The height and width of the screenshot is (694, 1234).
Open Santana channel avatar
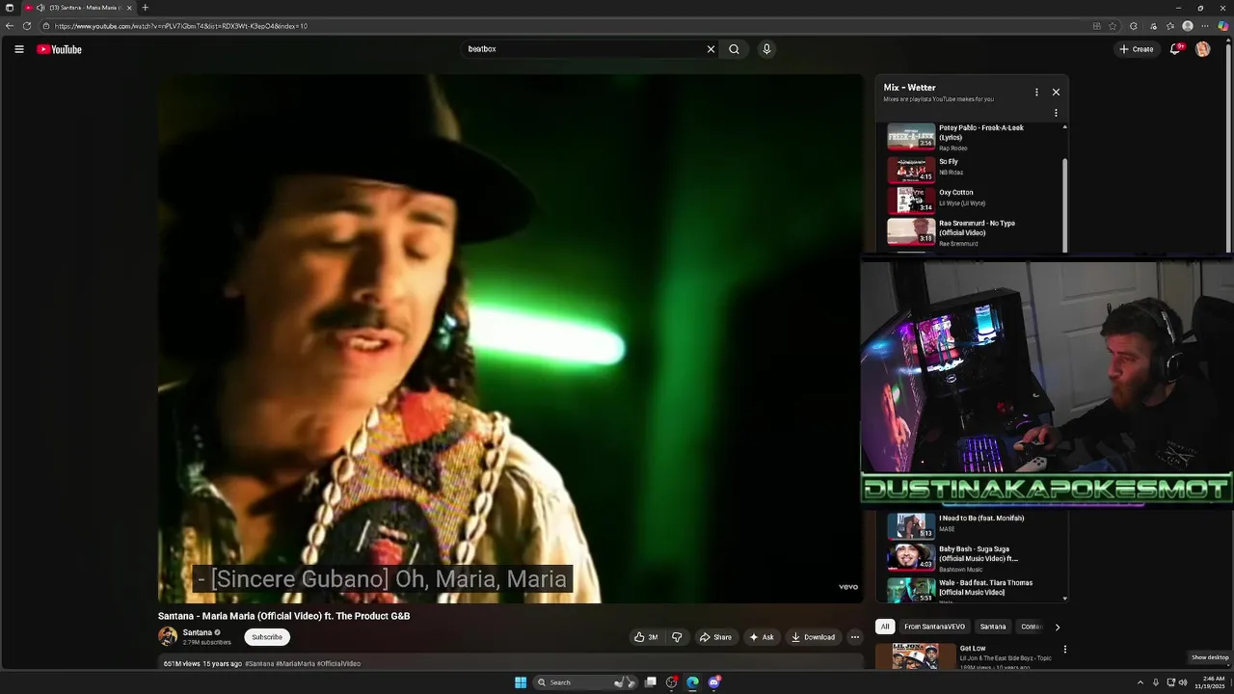(x=168, y=636)
